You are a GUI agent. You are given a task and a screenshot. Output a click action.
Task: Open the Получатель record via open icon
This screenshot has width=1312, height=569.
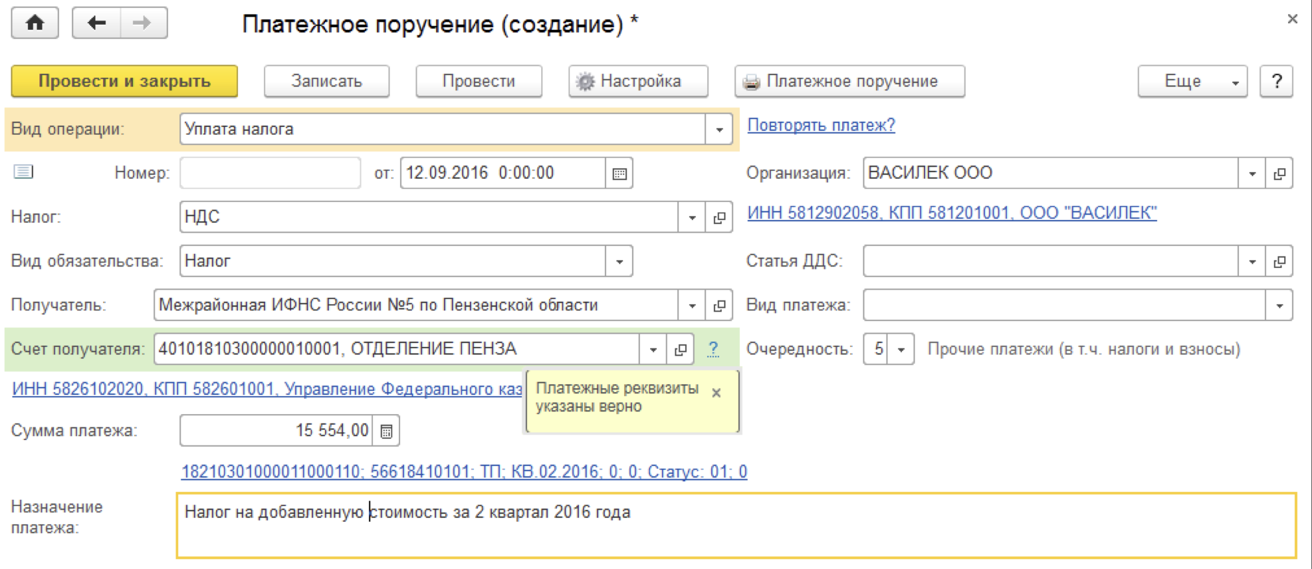pyautogui.click(x=719, y=306)
